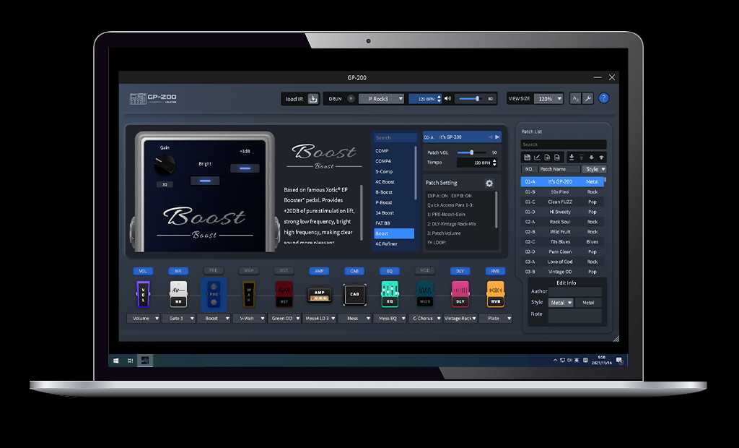739x448 pixels.
Task: Open the P Rock3 drum pattern dropdown
Action: (x=381, y=99)
